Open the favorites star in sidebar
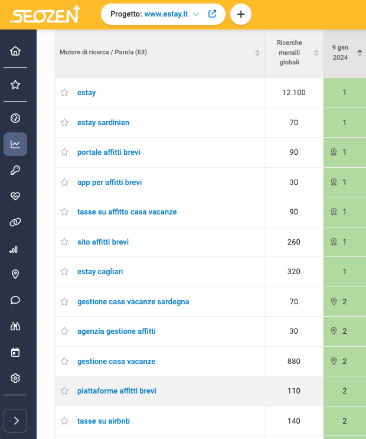Viewport: 366px width, 439px height. coord(15,84)
